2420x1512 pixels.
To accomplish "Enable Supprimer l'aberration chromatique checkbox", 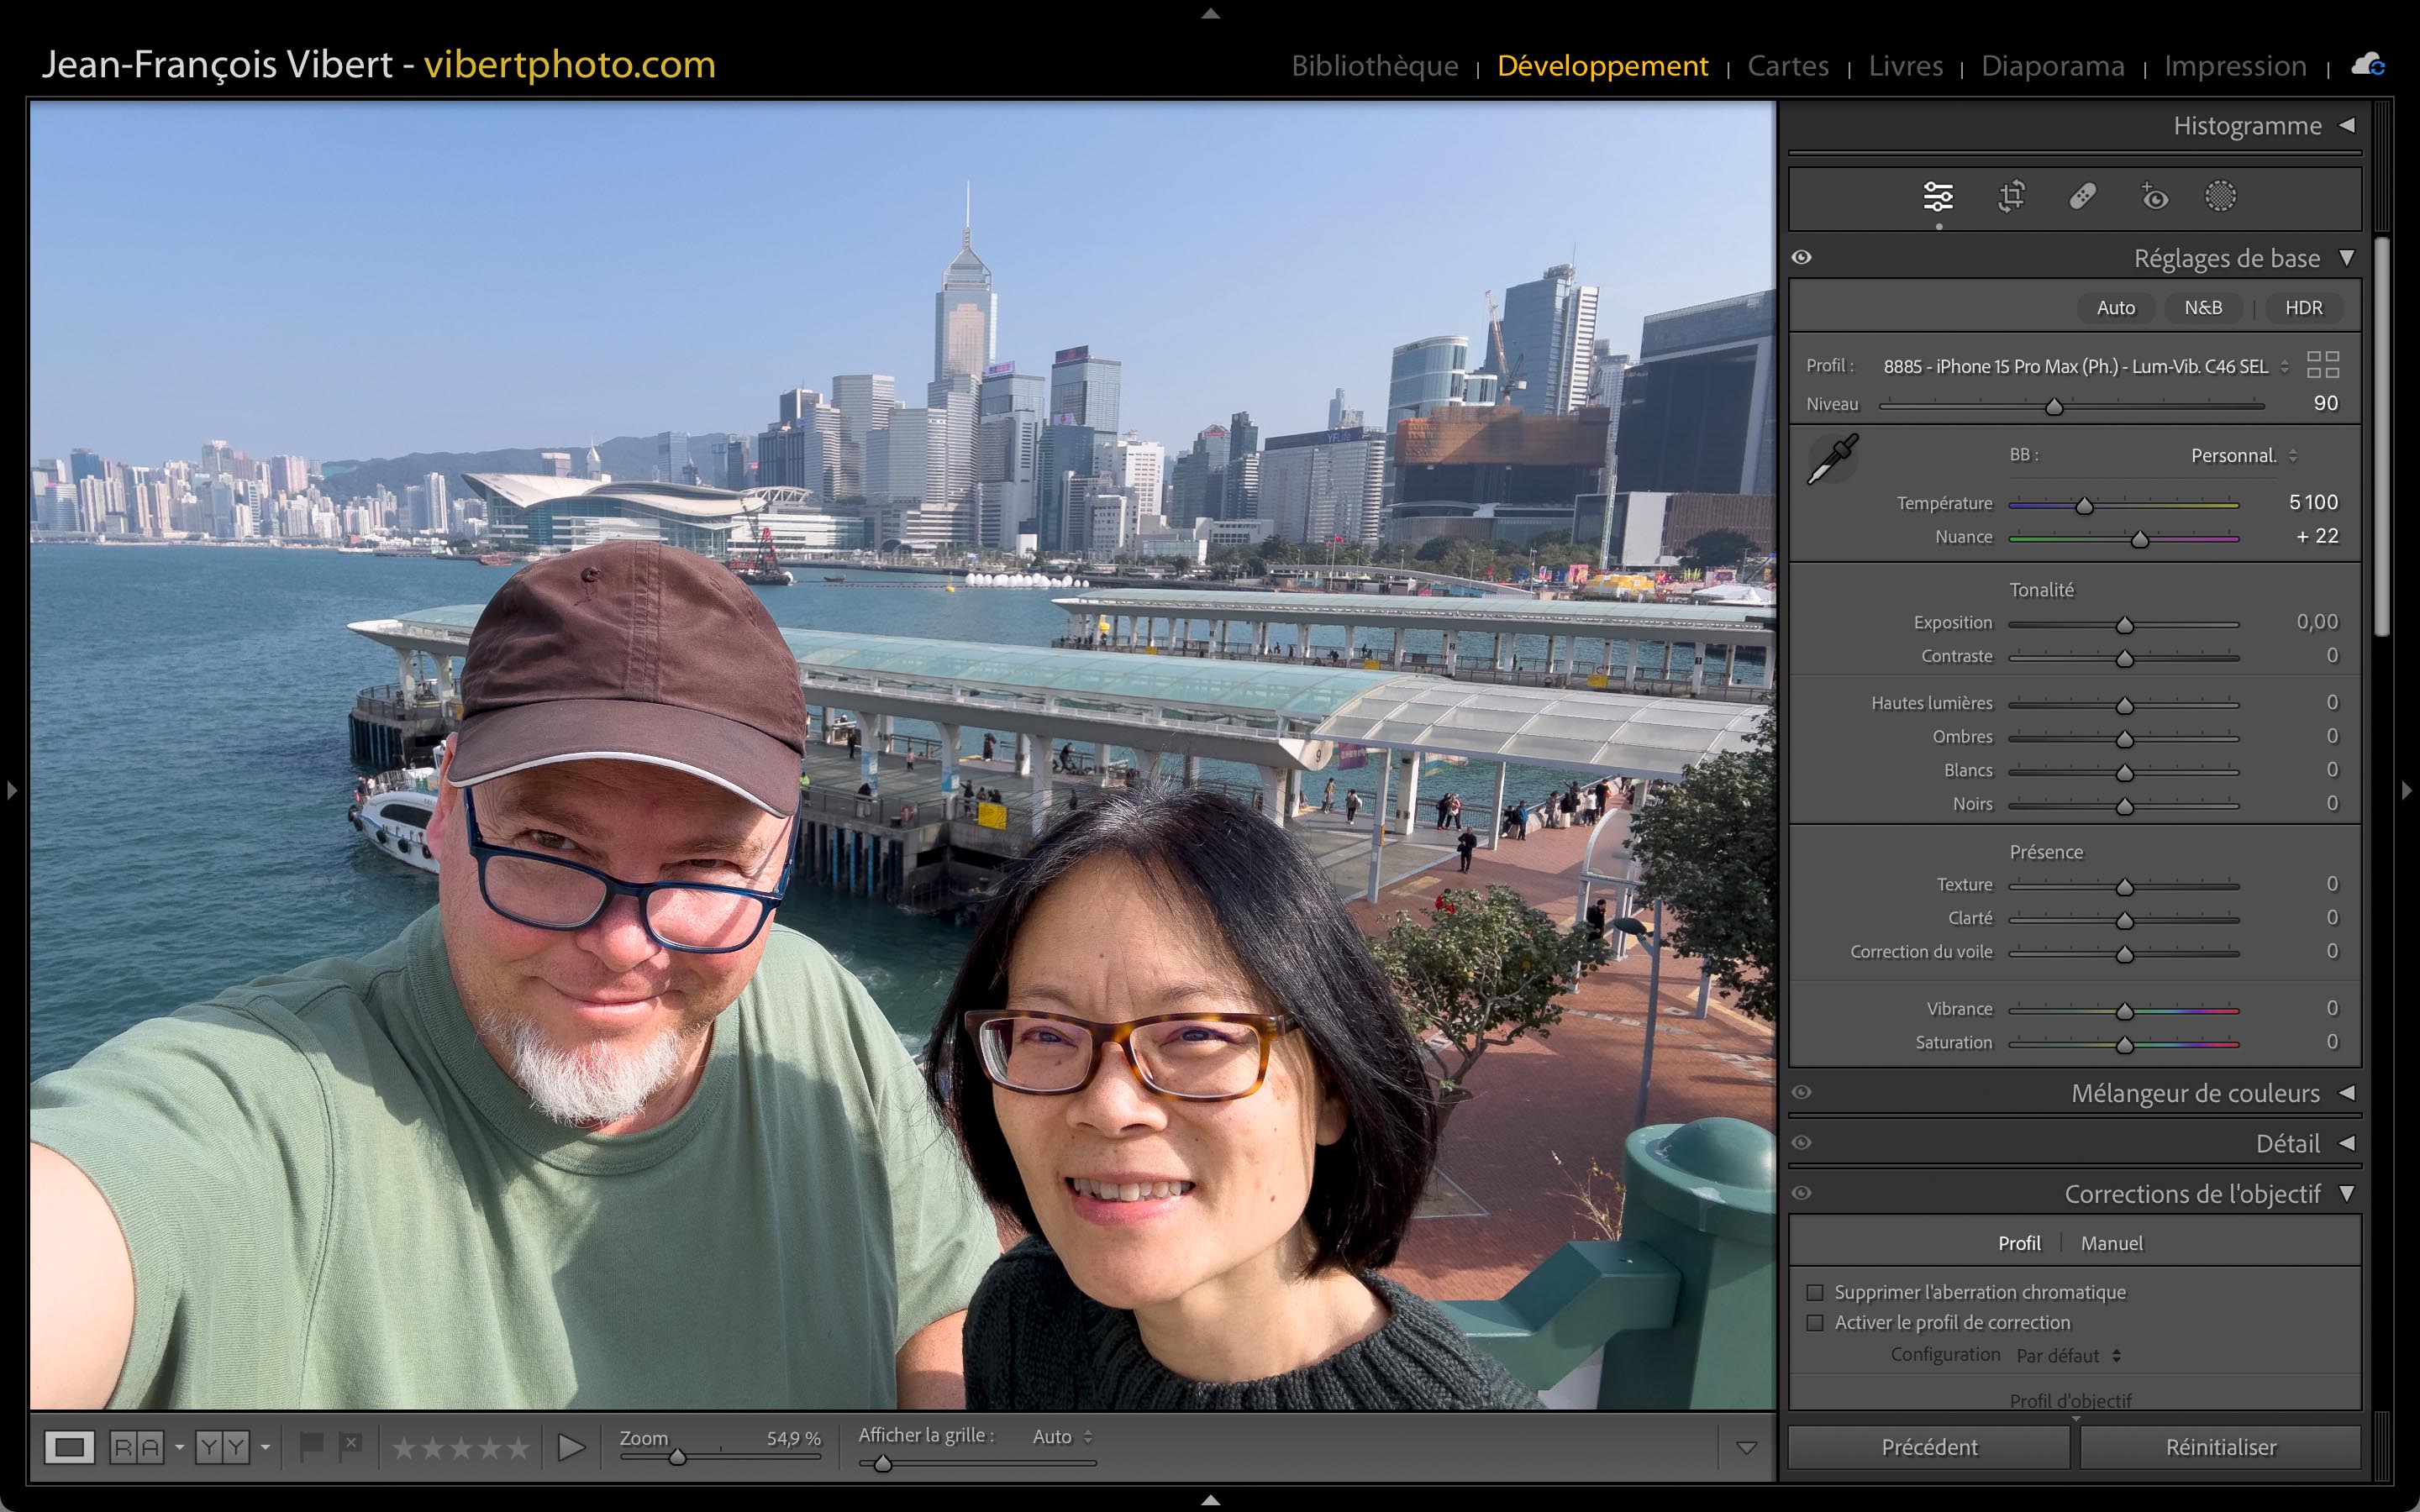I will point(1815,1292).
